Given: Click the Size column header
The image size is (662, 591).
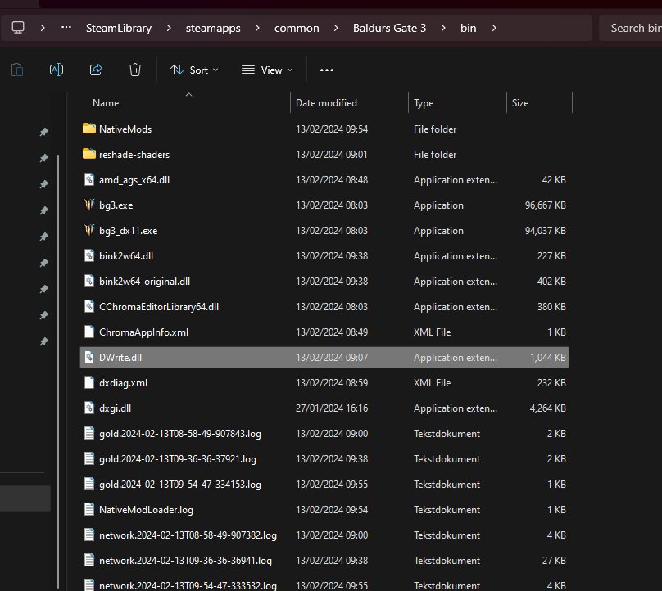Looking at the screenshot, I should tap(520, 103).
